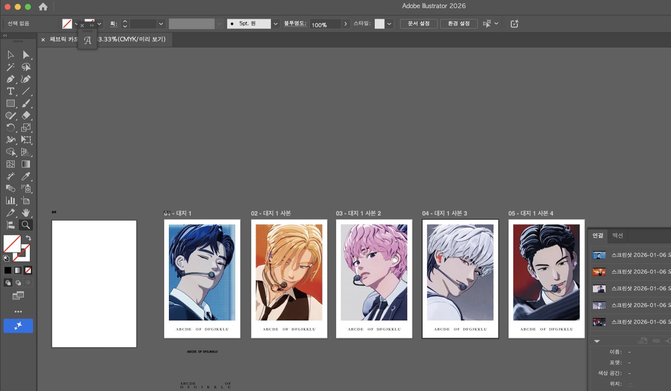Click the share icon in the control bar

pos(515,24)
